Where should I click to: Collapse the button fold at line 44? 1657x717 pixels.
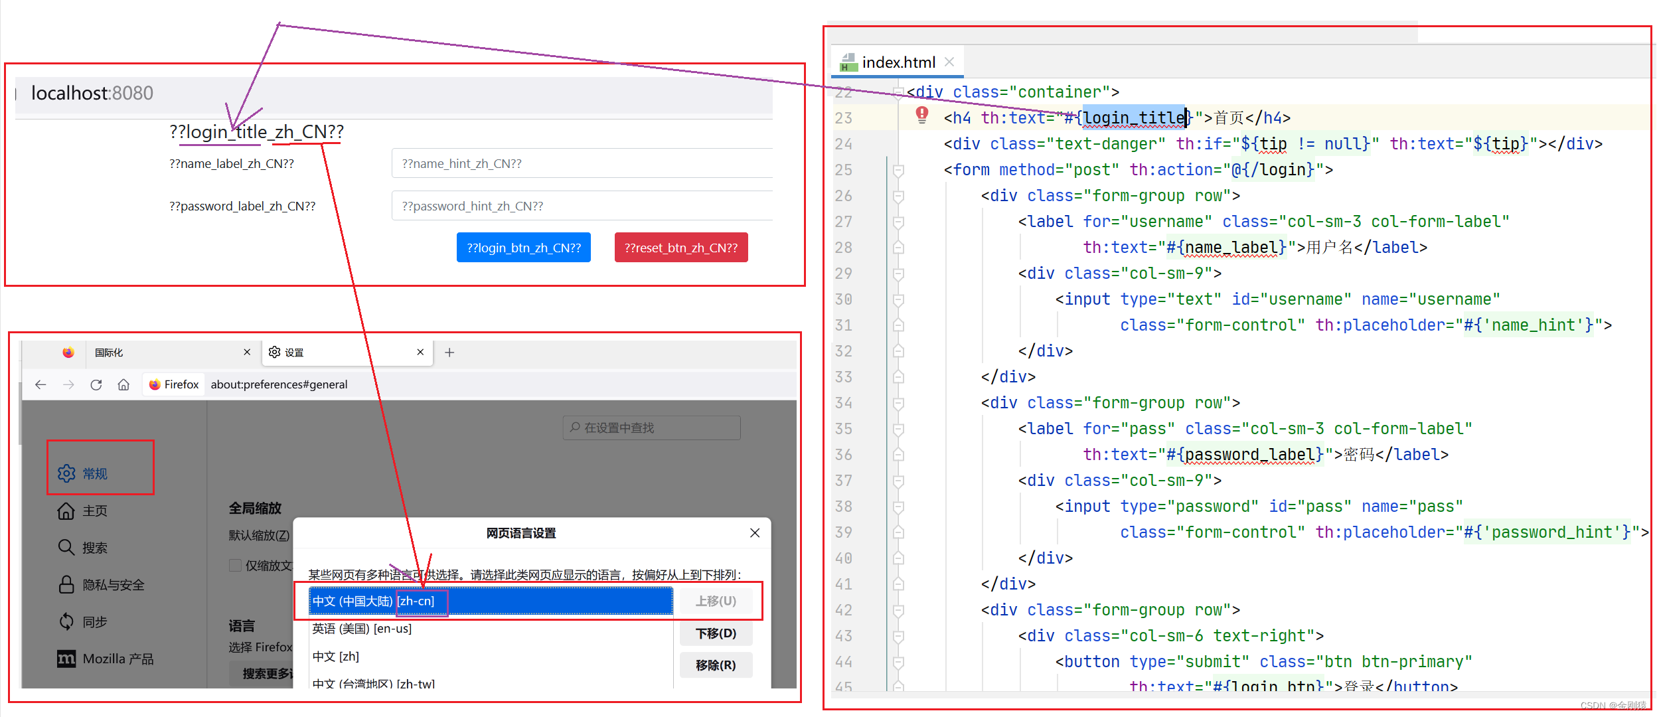898,662
